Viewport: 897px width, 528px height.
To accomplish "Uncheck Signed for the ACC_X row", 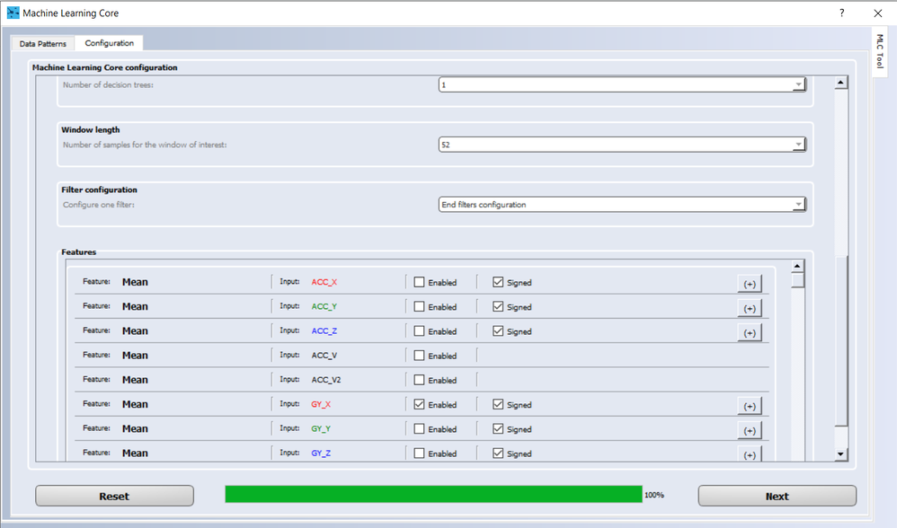I will point(498,282).
